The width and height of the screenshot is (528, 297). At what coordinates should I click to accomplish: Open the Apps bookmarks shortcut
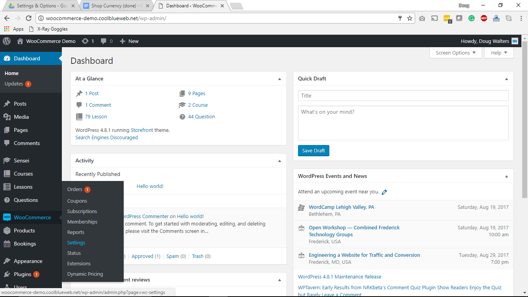14,29
